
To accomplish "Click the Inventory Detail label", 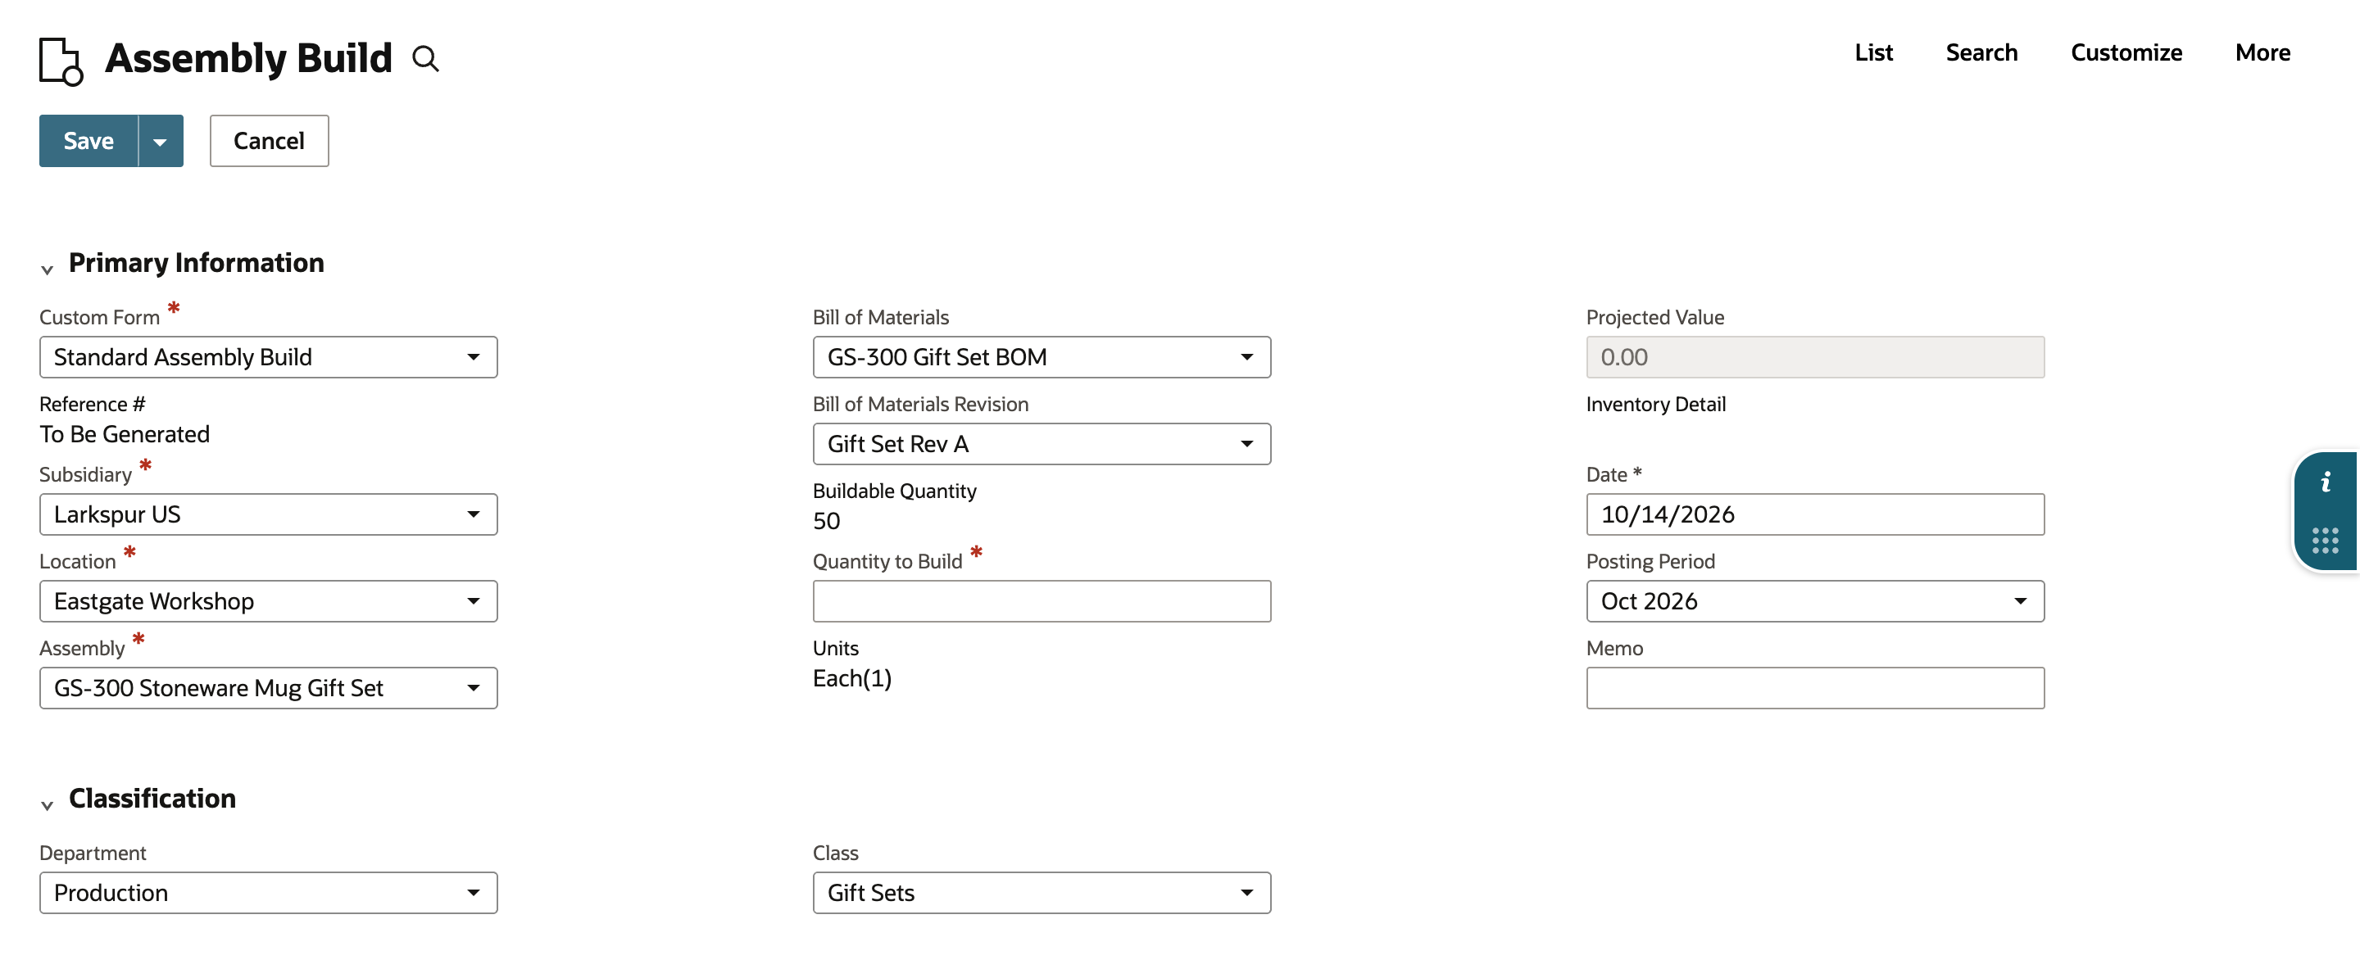I will [1655, 404].
